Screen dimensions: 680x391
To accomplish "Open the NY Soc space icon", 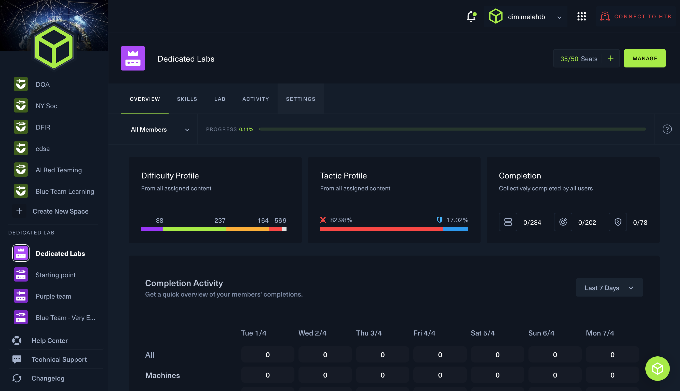I will pos(21,106).
